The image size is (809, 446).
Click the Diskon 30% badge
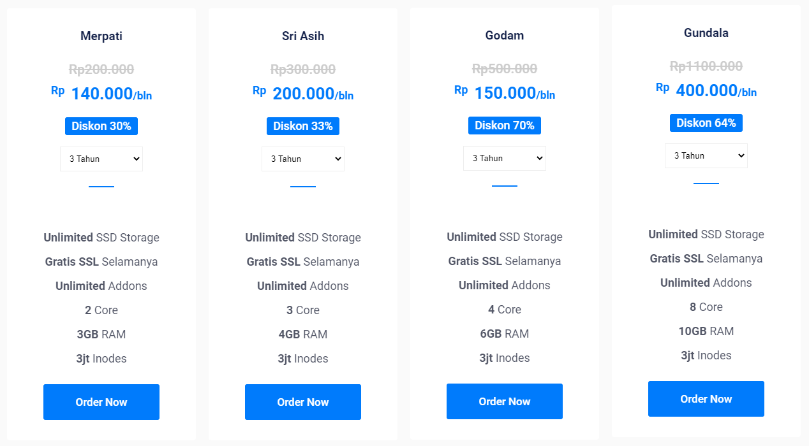coord(101,126)
